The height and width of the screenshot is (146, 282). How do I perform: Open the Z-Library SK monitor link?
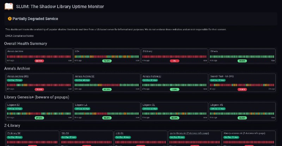point(14,133)
